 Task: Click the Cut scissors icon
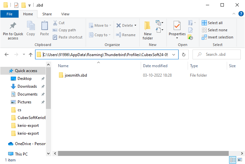pos(55,23)
